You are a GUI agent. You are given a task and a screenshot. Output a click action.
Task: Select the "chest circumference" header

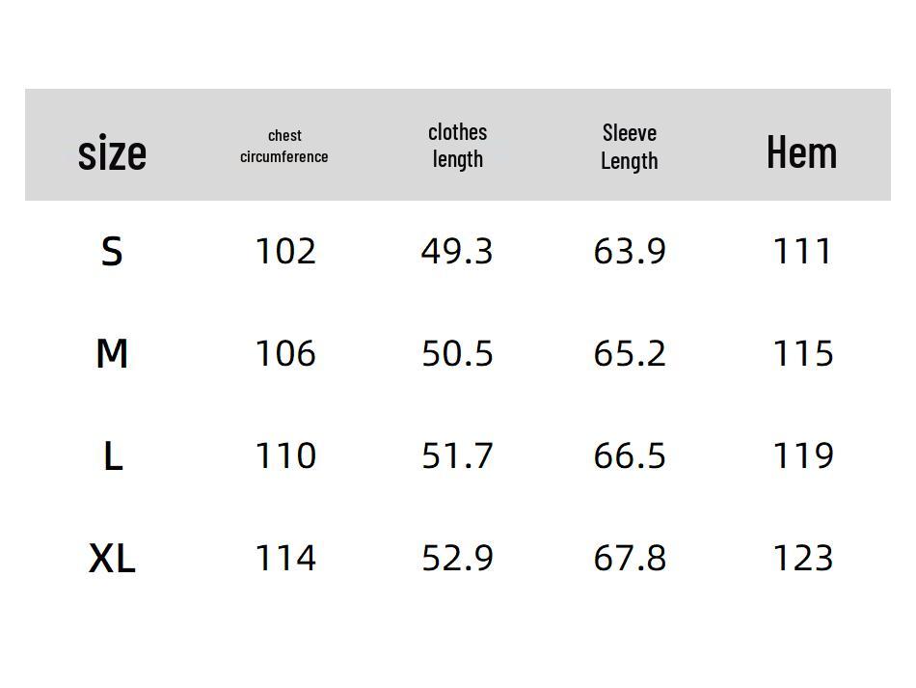click(x=284, y=146)
